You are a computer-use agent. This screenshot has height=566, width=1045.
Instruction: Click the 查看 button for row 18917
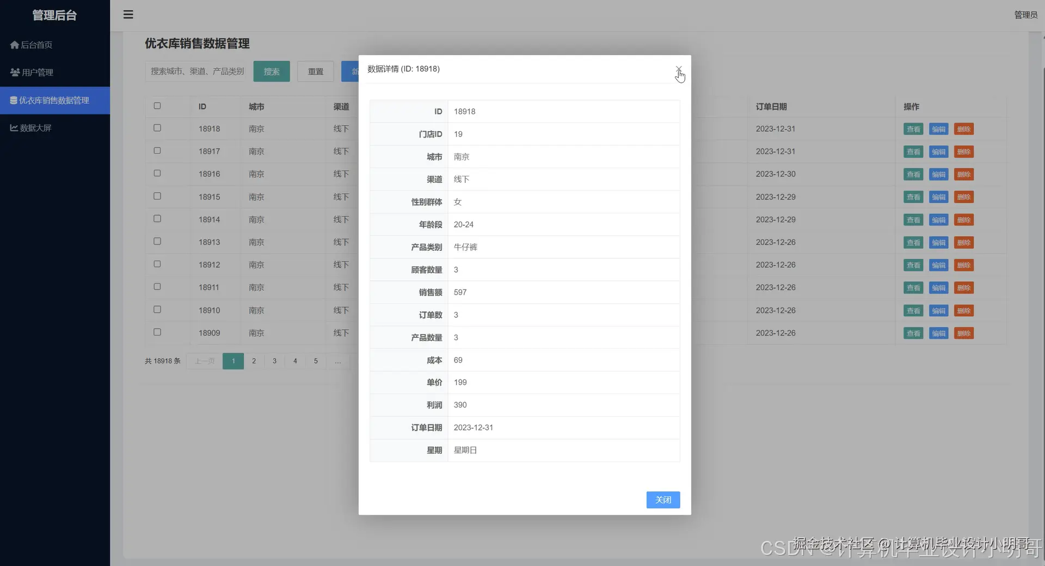click(913, 151)
